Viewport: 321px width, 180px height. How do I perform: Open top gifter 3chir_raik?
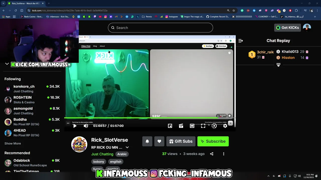click(265, 52)
